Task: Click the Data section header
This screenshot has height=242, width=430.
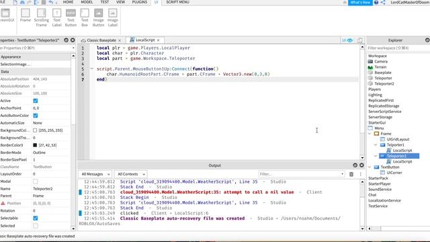Action: click(35, 72)
